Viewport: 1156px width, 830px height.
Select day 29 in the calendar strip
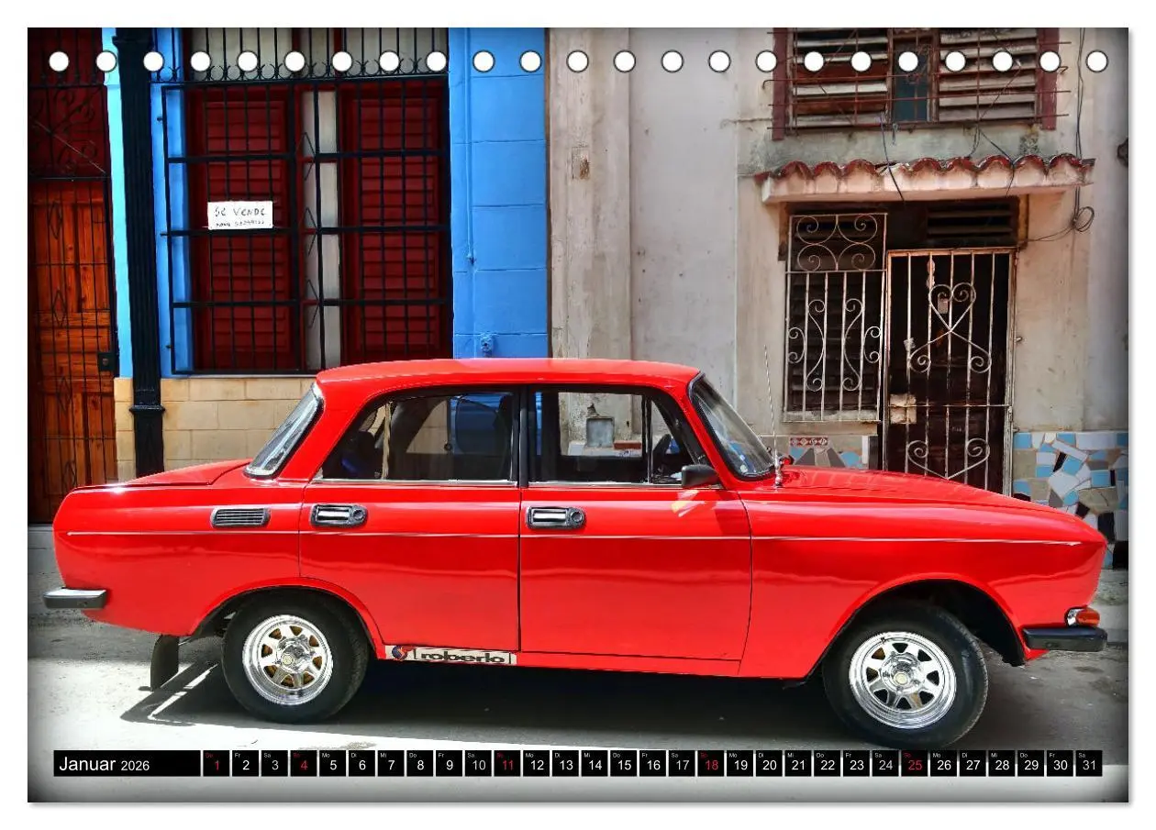(1030, 764)
